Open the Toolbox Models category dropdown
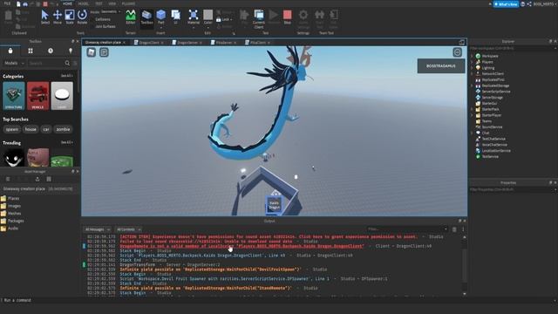Screen dimensions: 558x314 [14, 63]
